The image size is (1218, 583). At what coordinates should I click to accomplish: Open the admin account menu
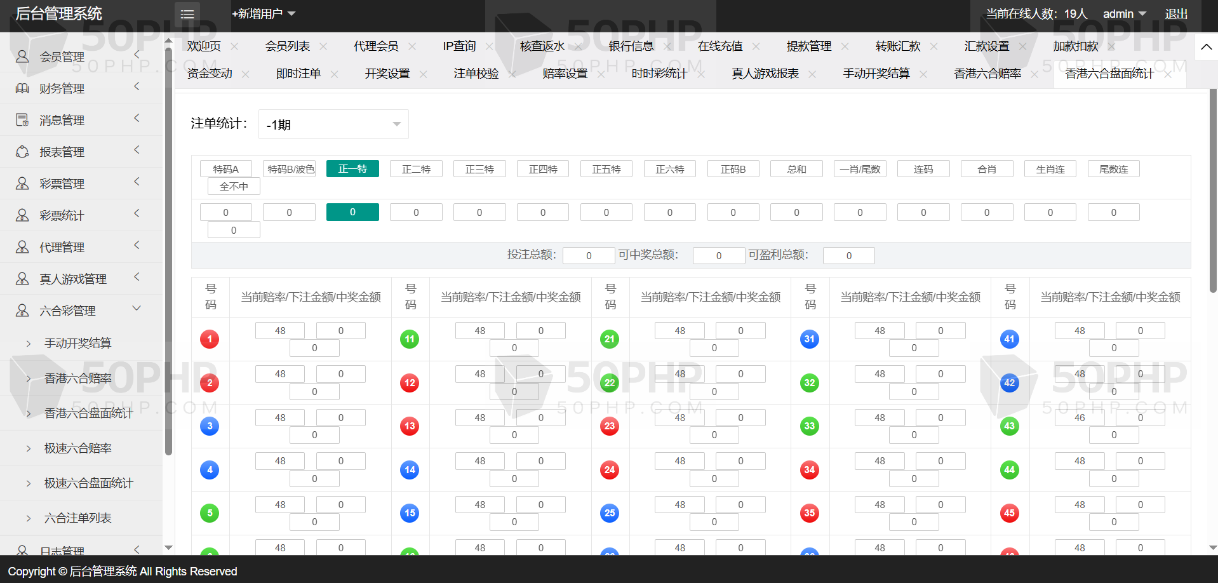tap(1124, 14)
